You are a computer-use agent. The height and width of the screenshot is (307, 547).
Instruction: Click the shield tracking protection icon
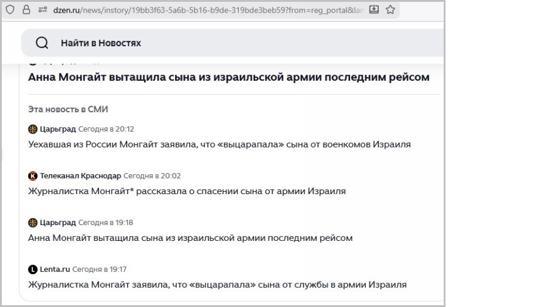pos(9,10)
